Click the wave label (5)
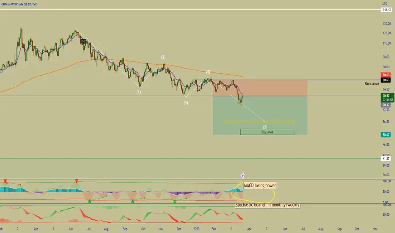This screenshot has width=395, height=233. 265,127
